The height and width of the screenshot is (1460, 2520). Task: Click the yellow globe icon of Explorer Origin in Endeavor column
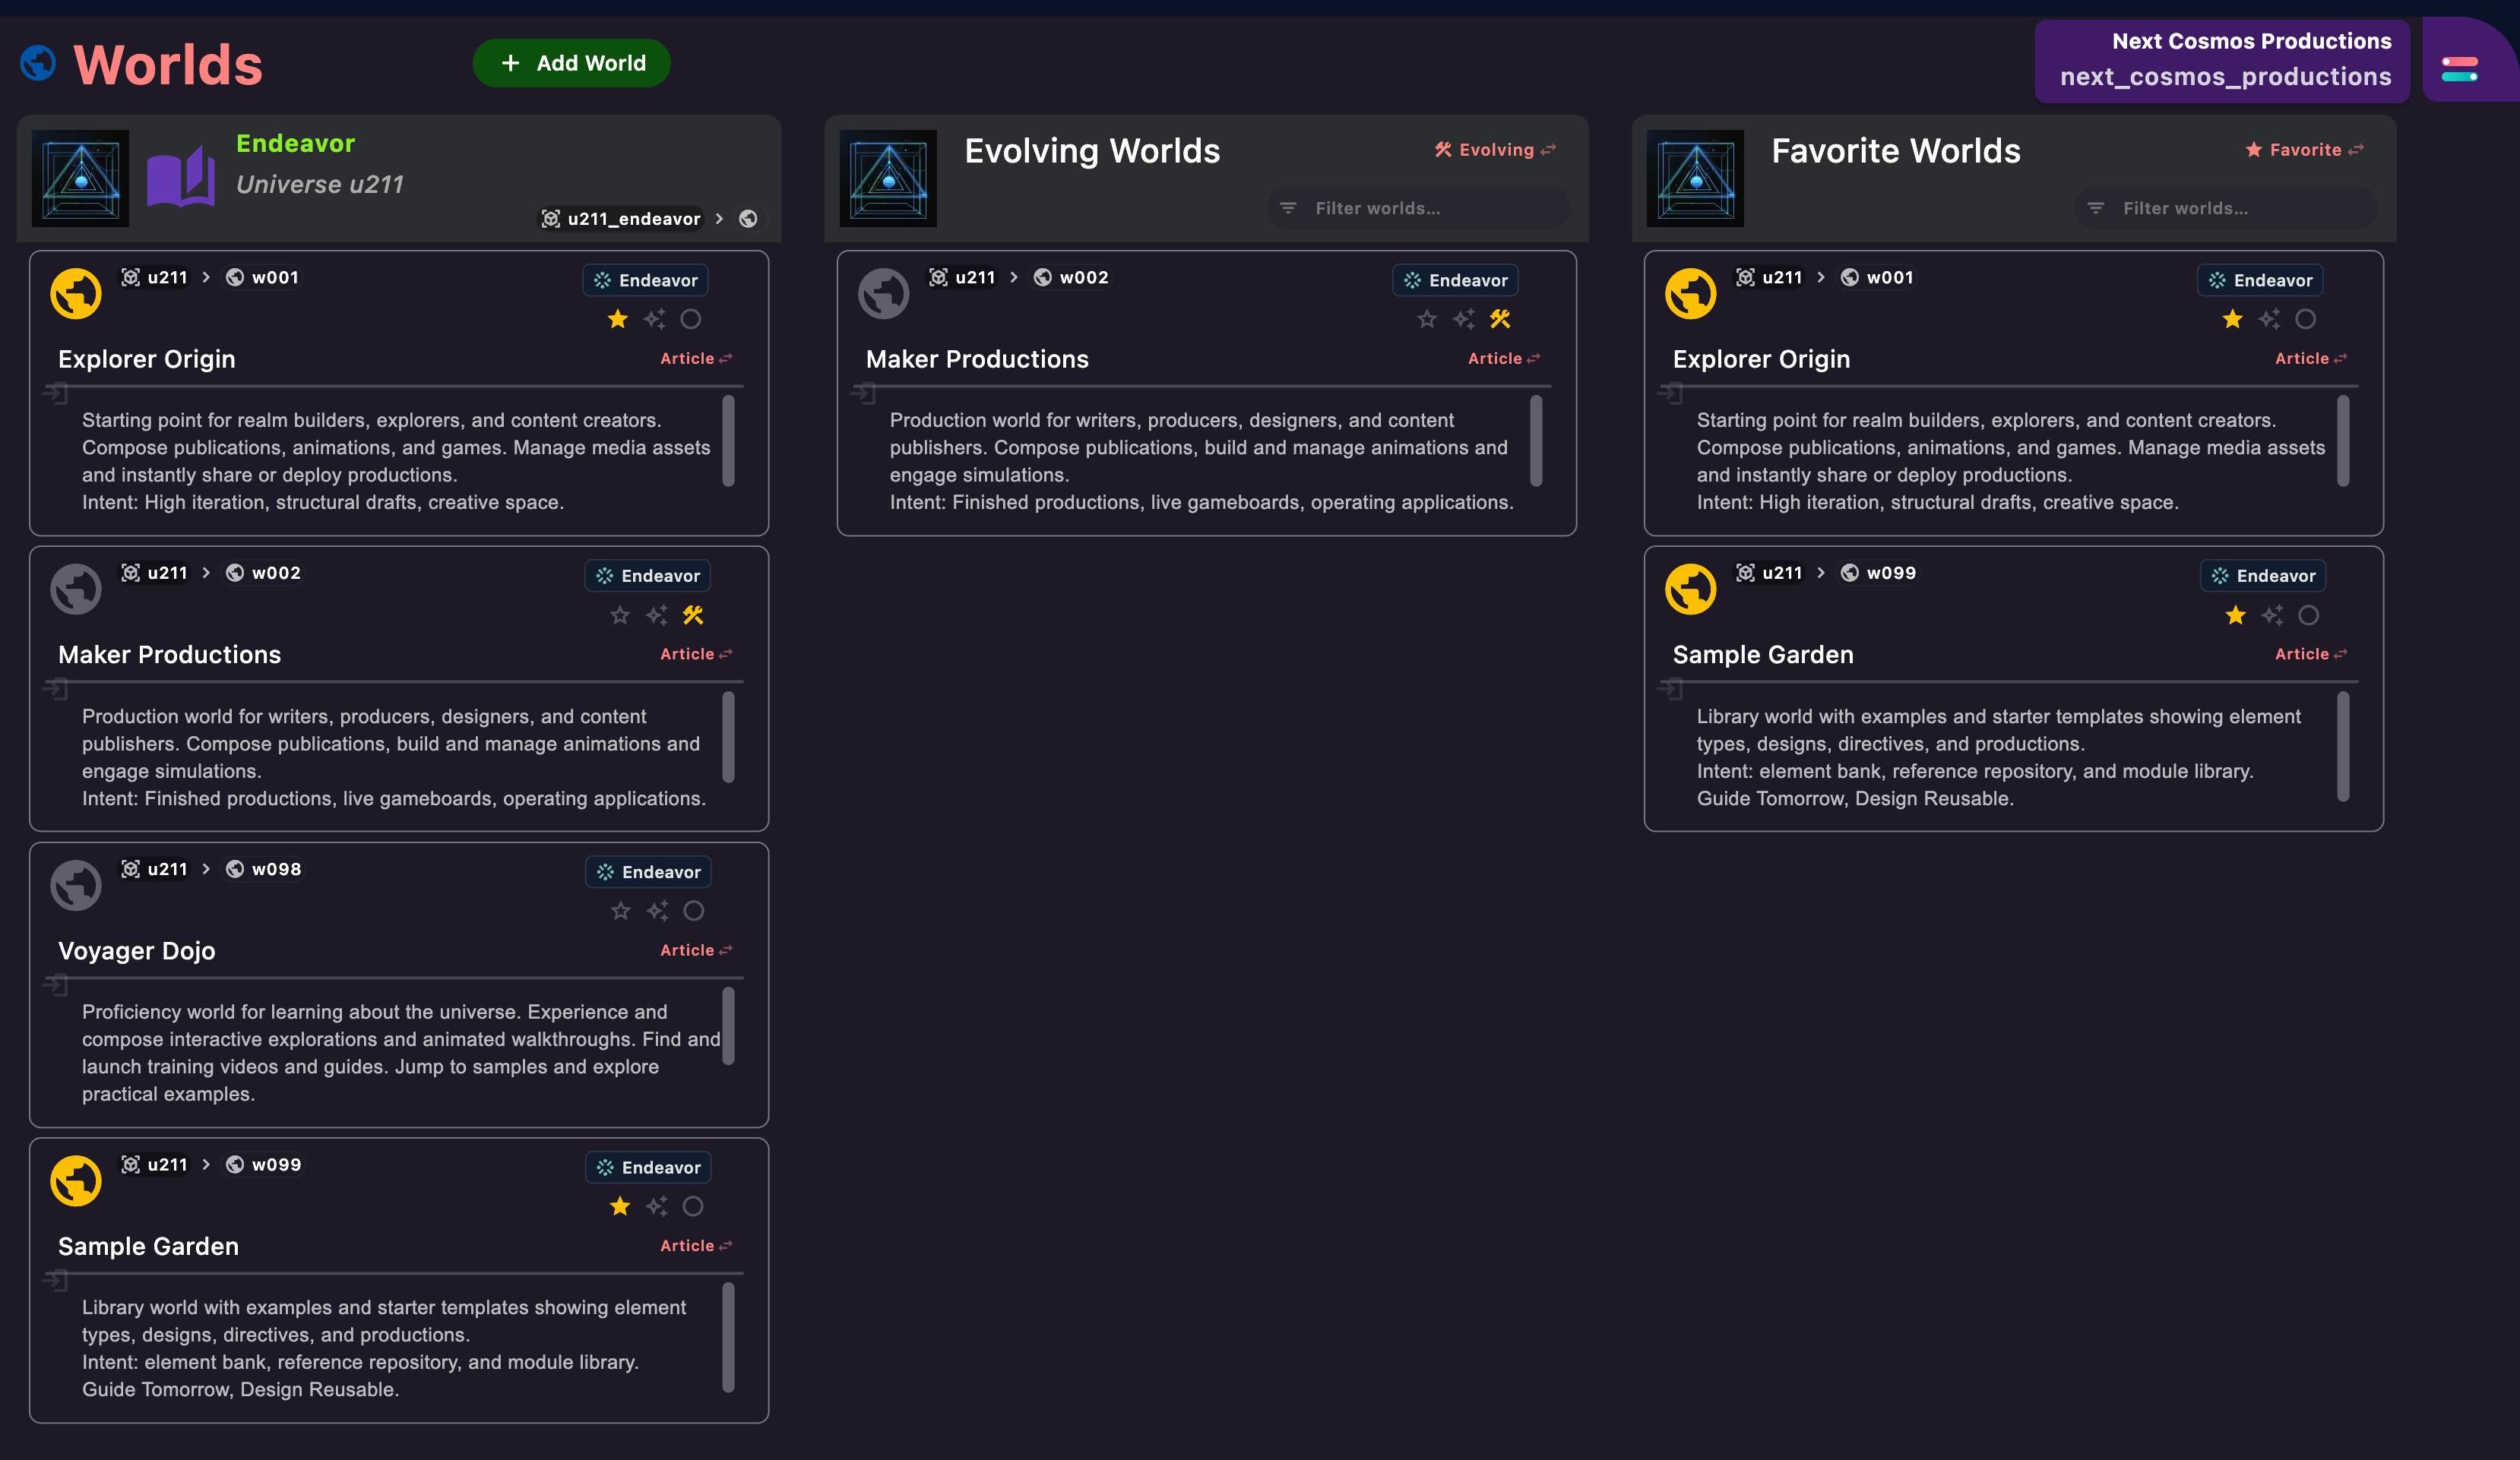tap(76, 292)
